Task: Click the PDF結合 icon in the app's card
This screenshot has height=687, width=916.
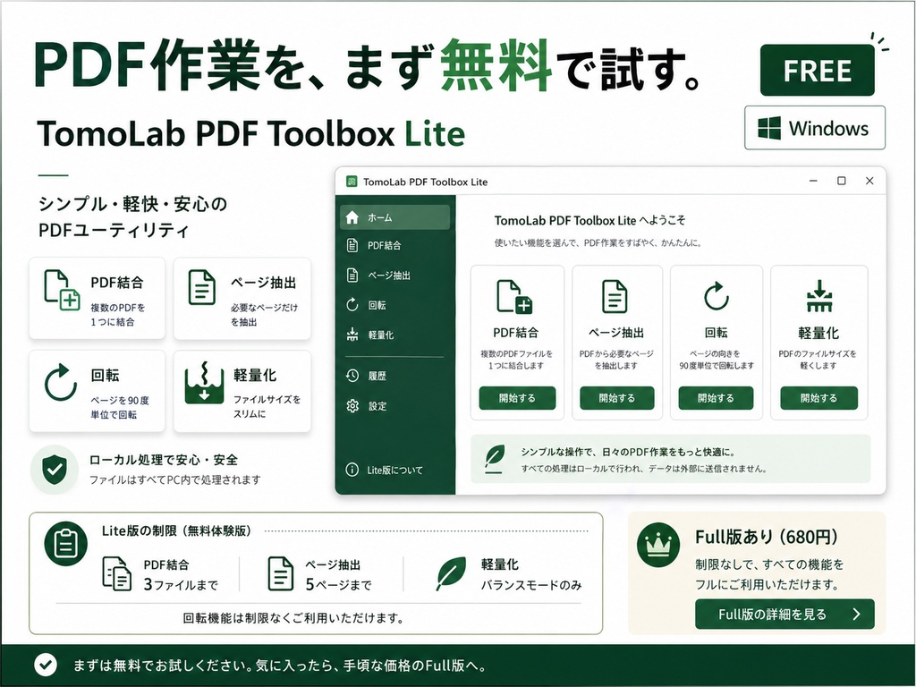Action: (x=514, y=297)
